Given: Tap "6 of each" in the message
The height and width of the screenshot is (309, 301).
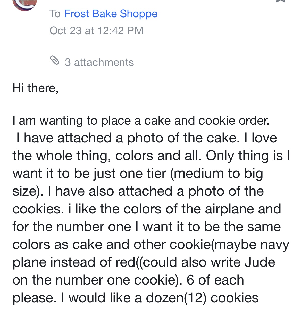Looking at the screenshot, I should coord(215,280).
